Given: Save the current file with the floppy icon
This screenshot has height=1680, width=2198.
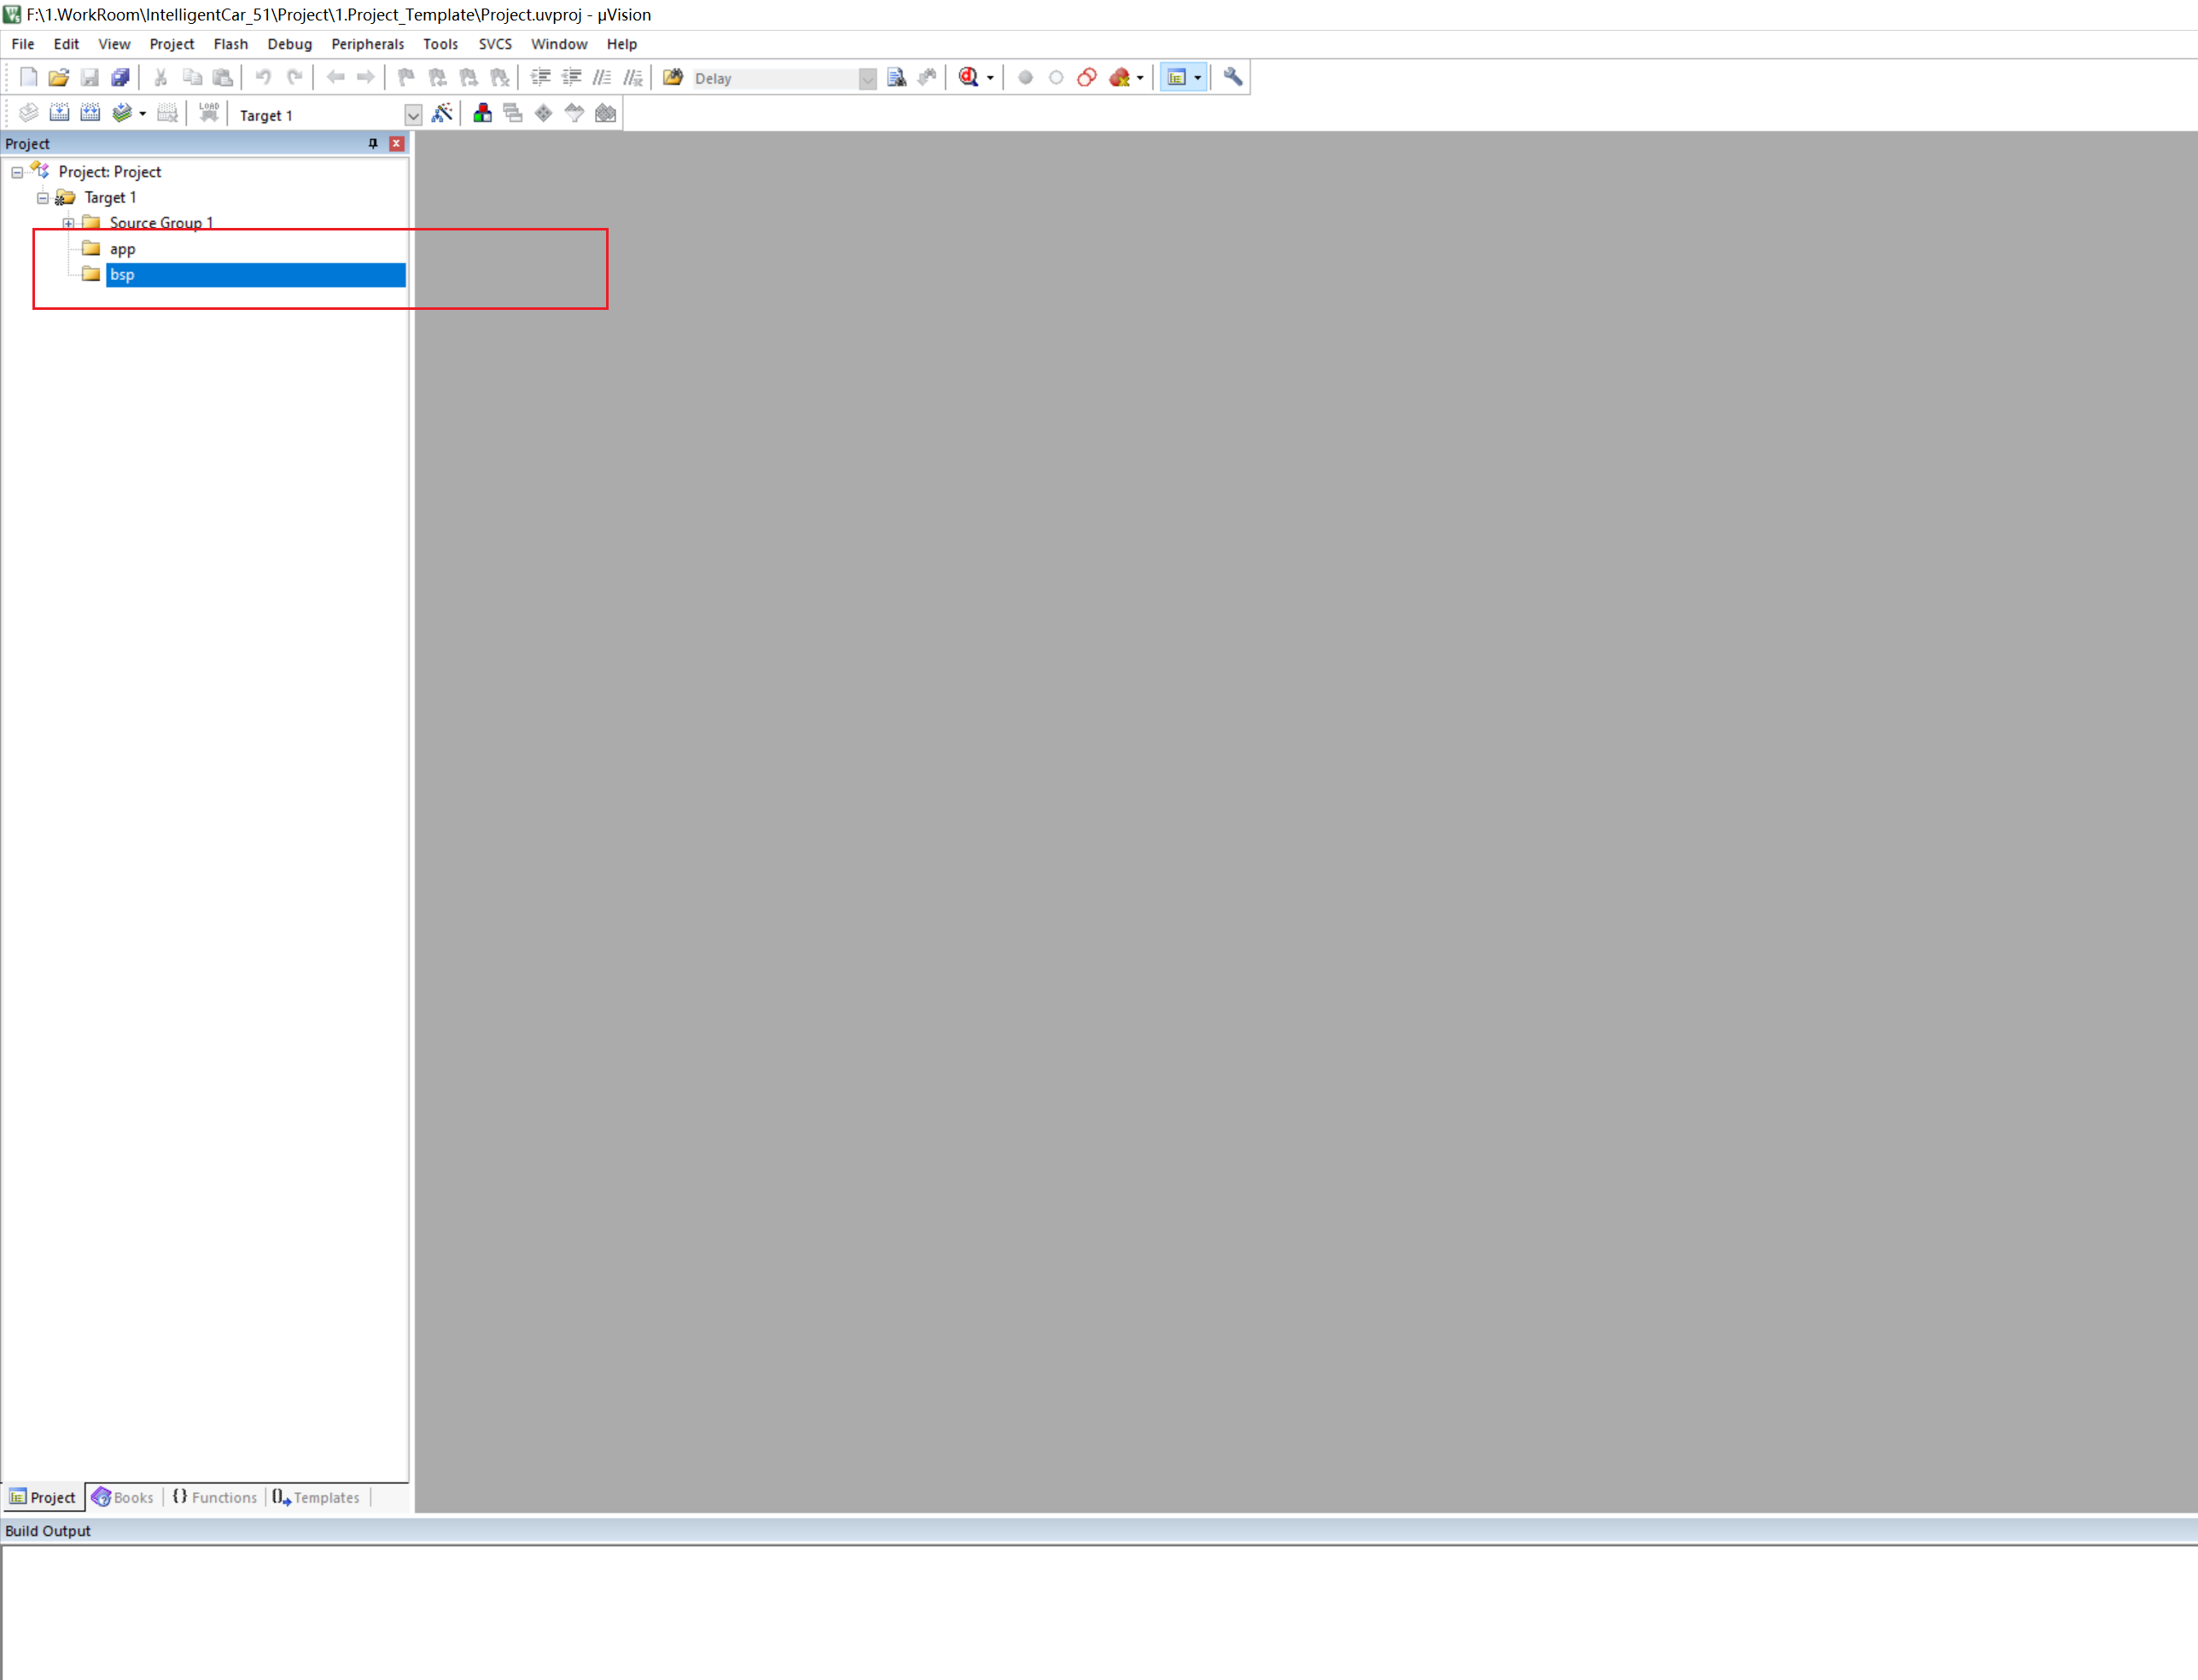Looking at the screenshot, I should tap(89, 77).
